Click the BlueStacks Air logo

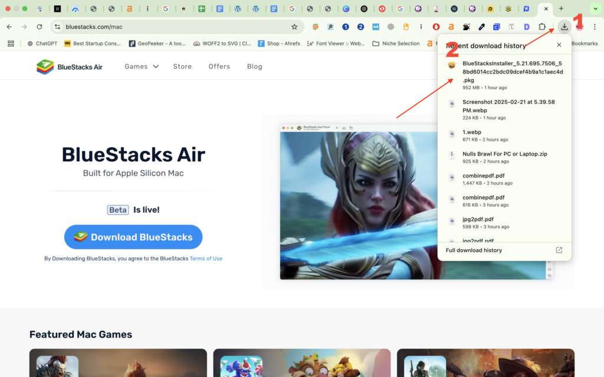[x=70, y=67]
